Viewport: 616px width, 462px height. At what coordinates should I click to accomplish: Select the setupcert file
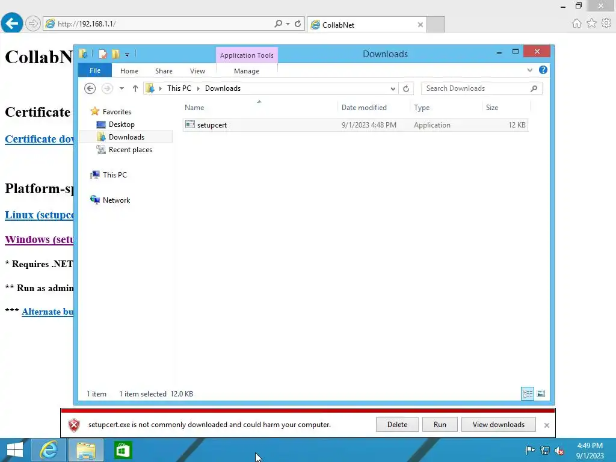pos(355,125)
